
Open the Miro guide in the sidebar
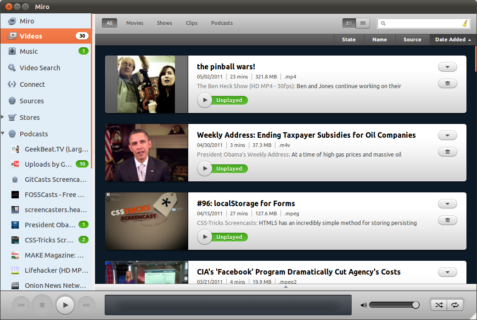[x=45, y=21]
